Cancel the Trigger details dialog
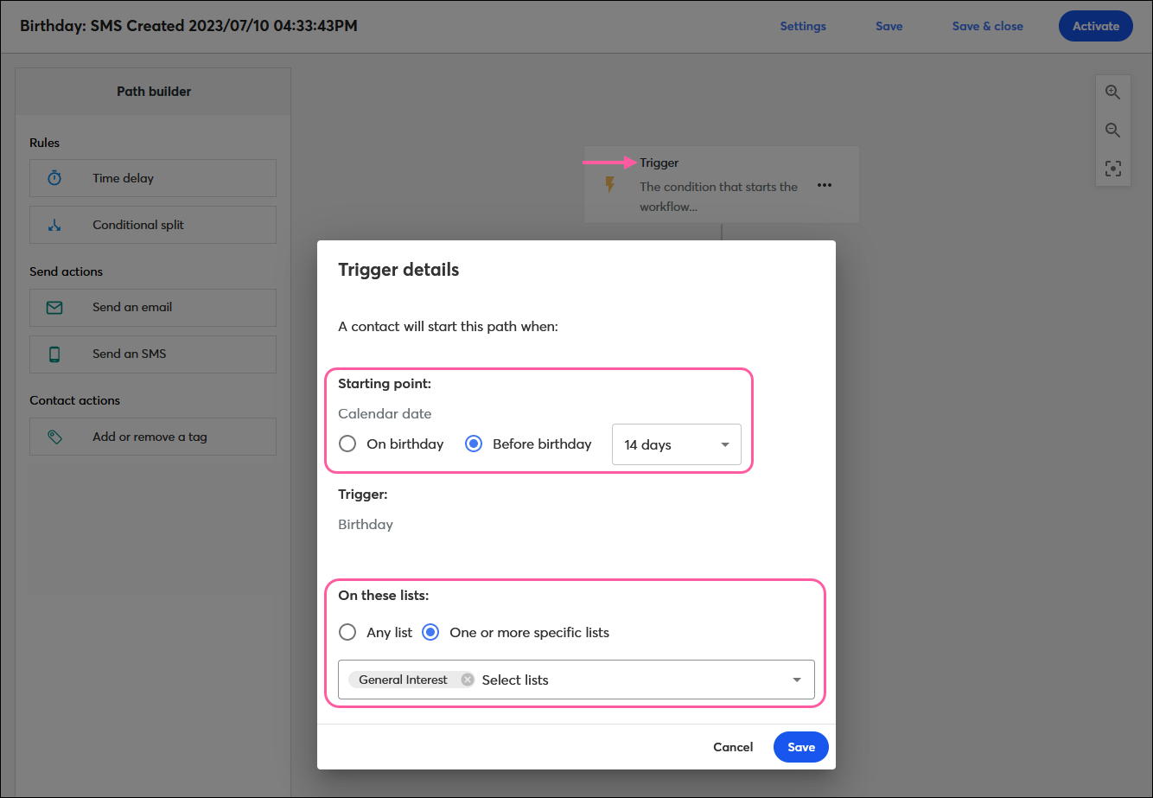The height and width of the screenshot is (798, 1153). pos(732,747)
